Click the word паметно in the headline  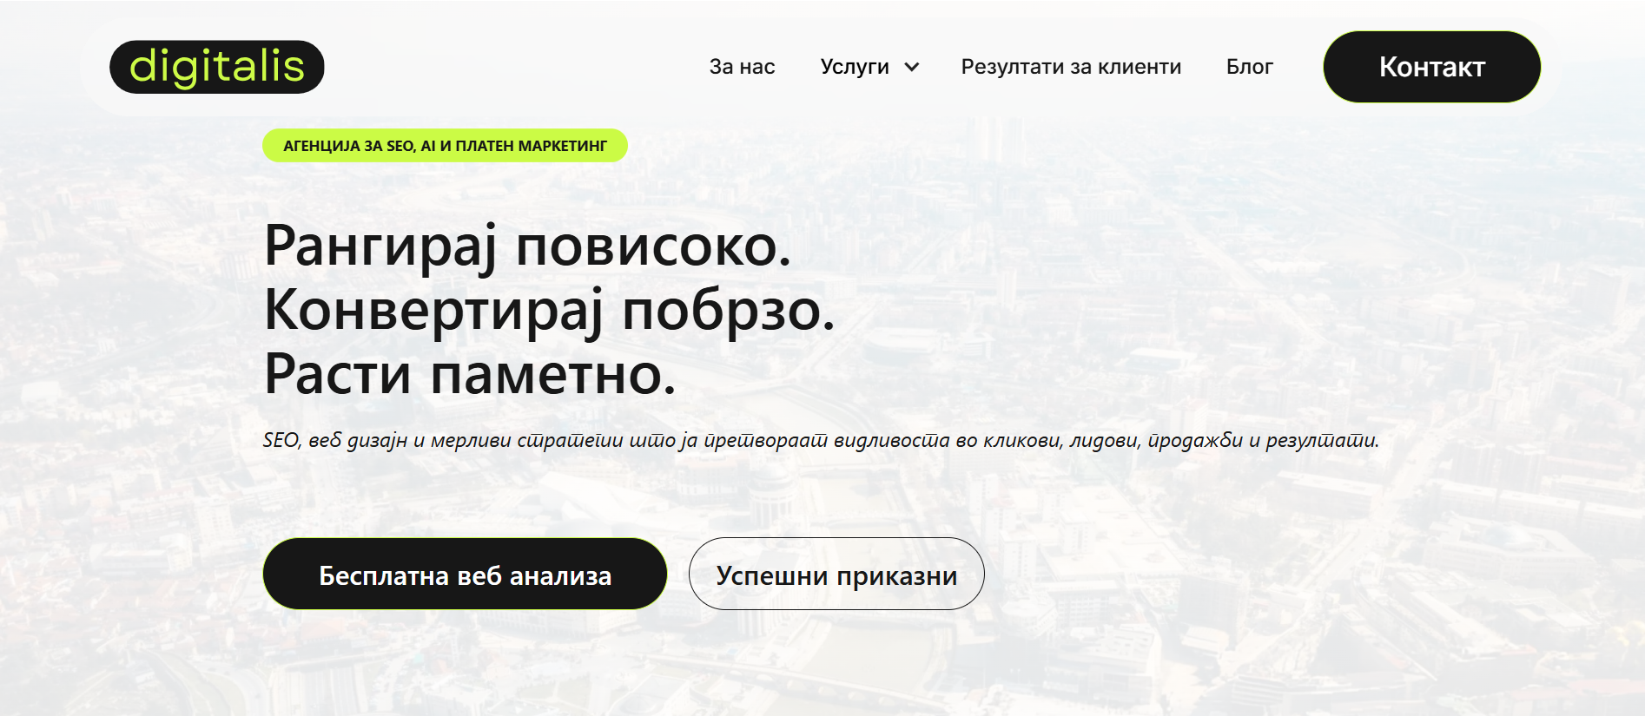(x=552, y=375)
